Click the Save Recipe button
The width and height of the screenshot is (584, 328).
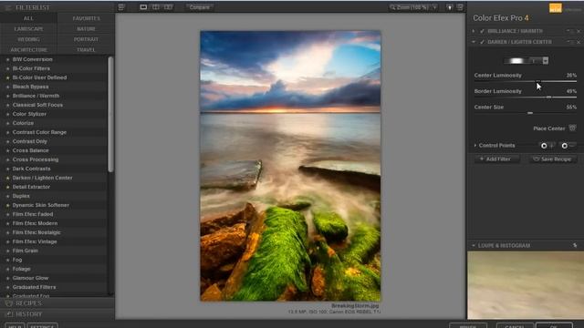(553, 159)
